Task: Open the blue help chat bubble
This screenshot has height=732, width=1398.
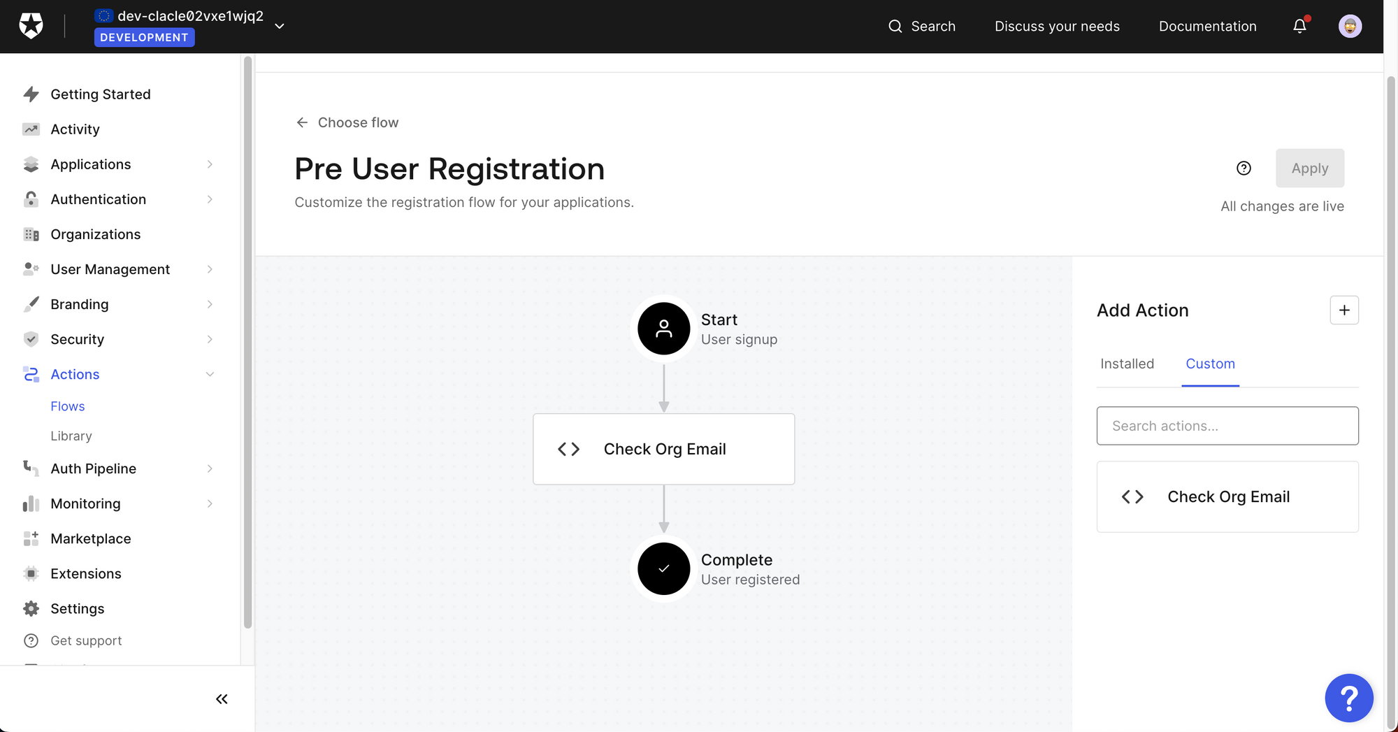Action: [x=1348, y=697]
